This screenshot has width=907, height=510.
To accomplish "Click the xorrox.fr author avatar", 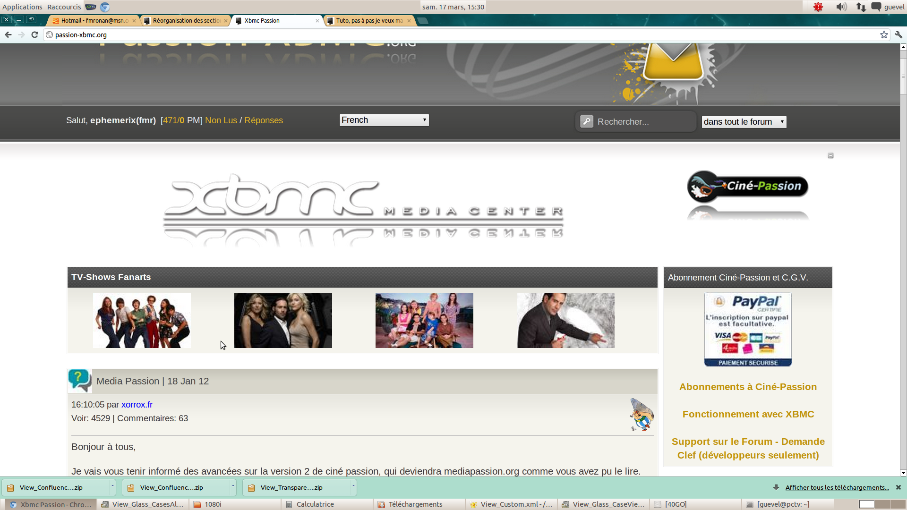I will pyautogui.click(x=642, y=414).
